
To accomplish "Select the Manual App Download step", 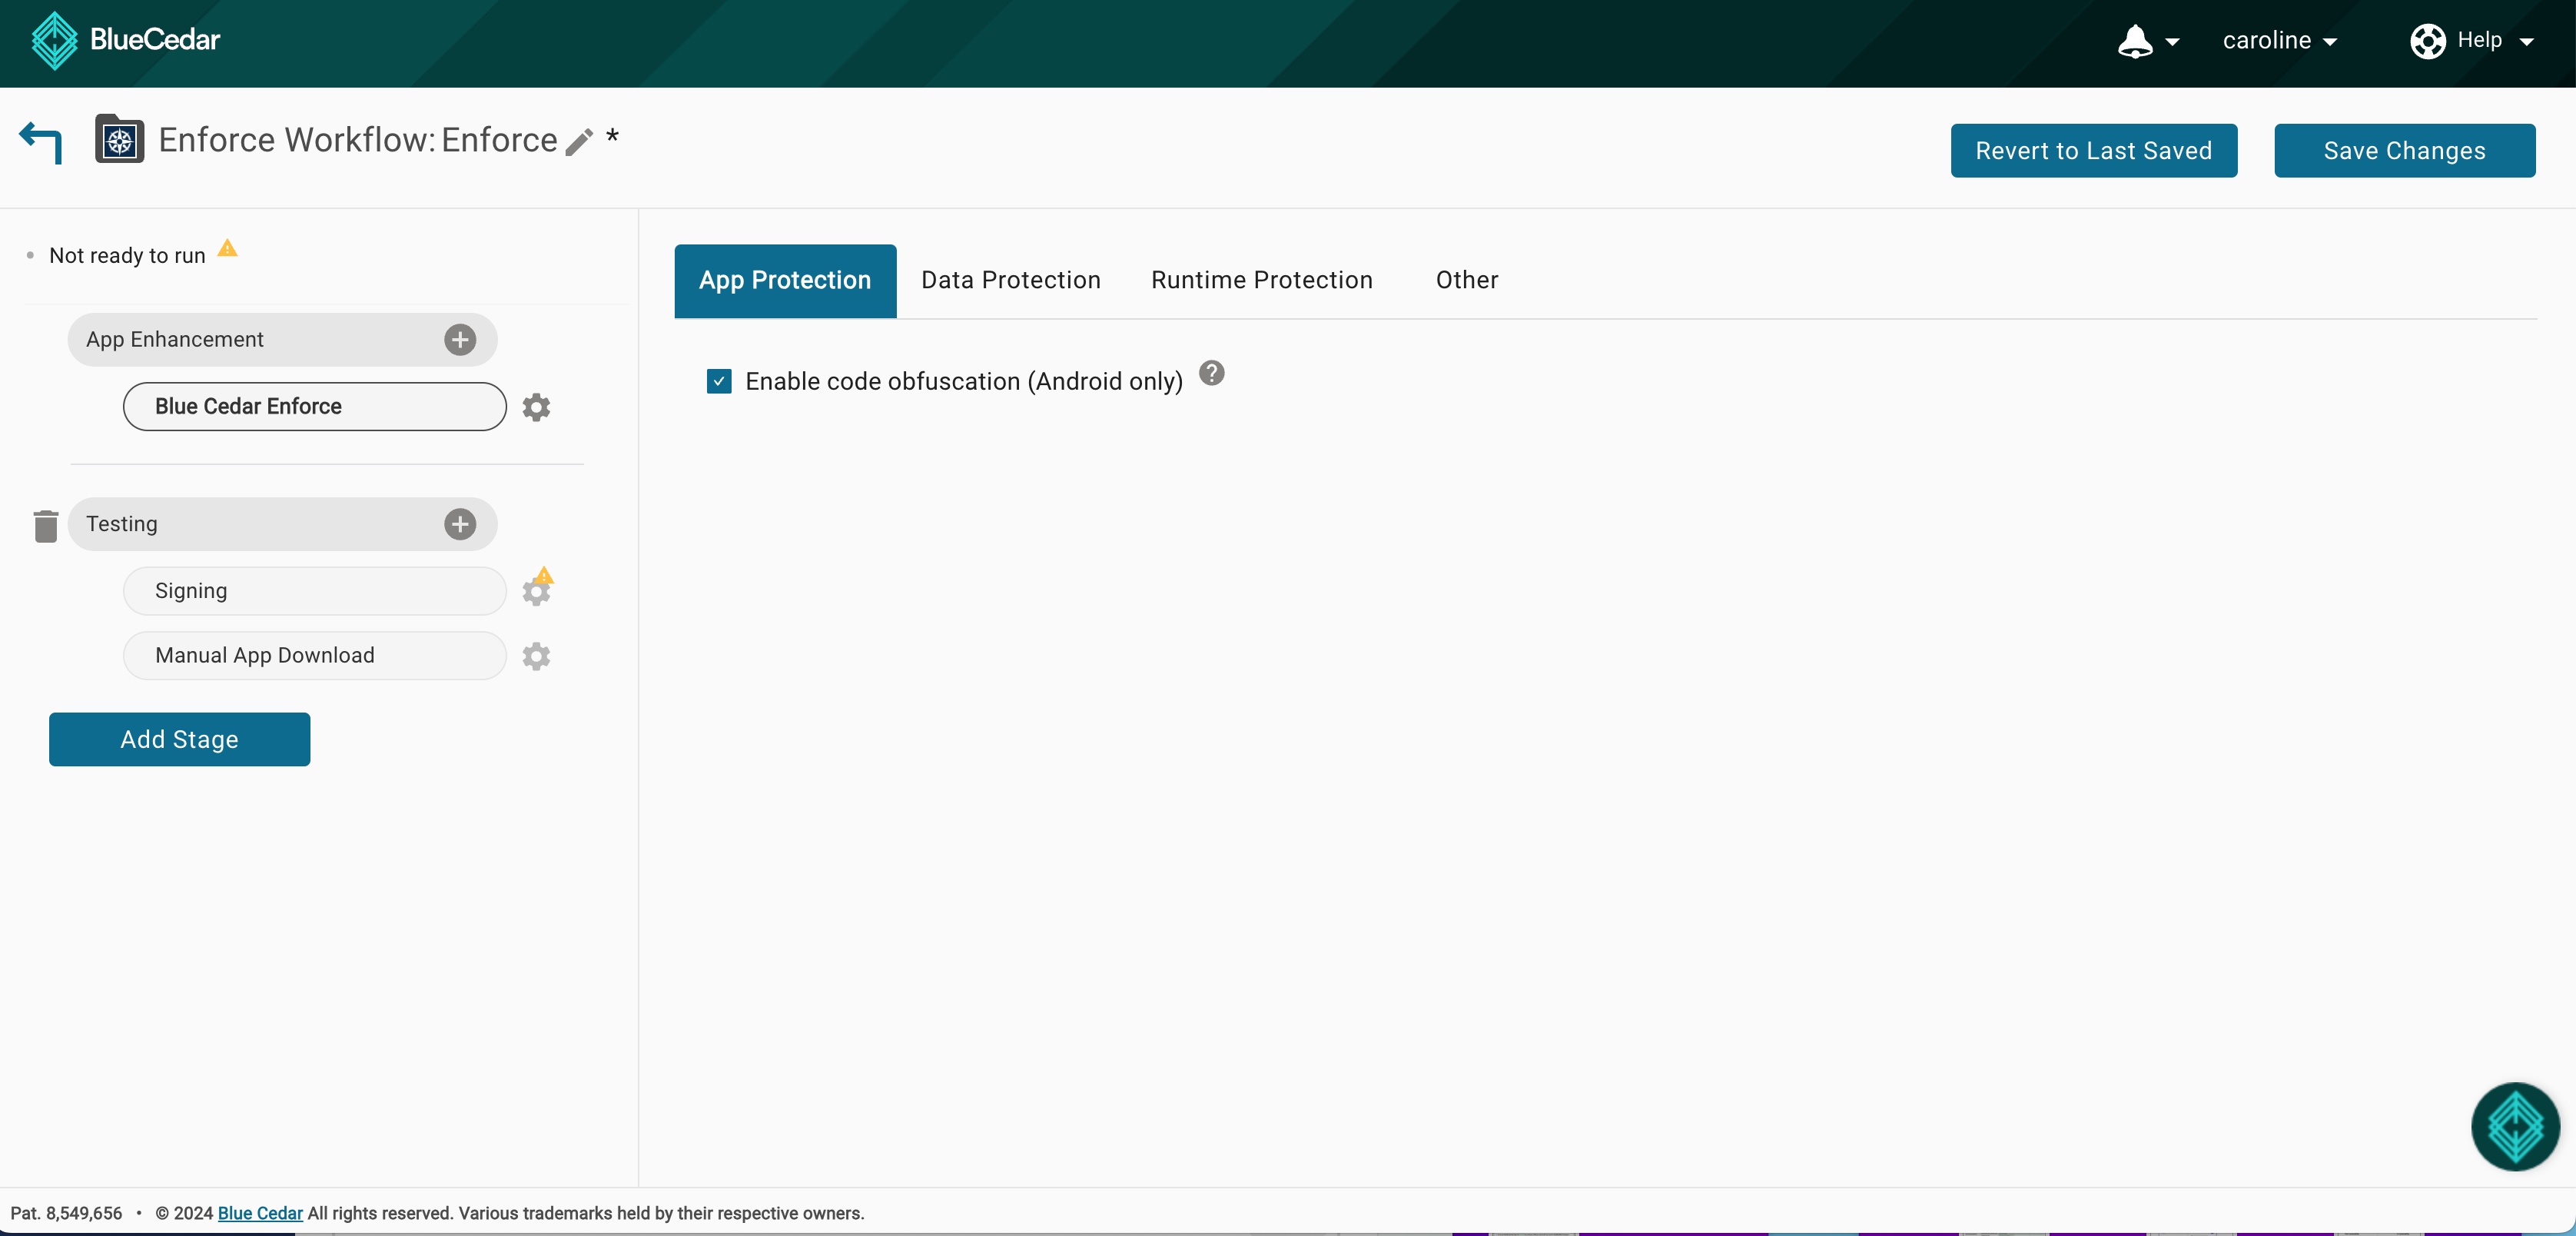I will (x=315, y=656).
